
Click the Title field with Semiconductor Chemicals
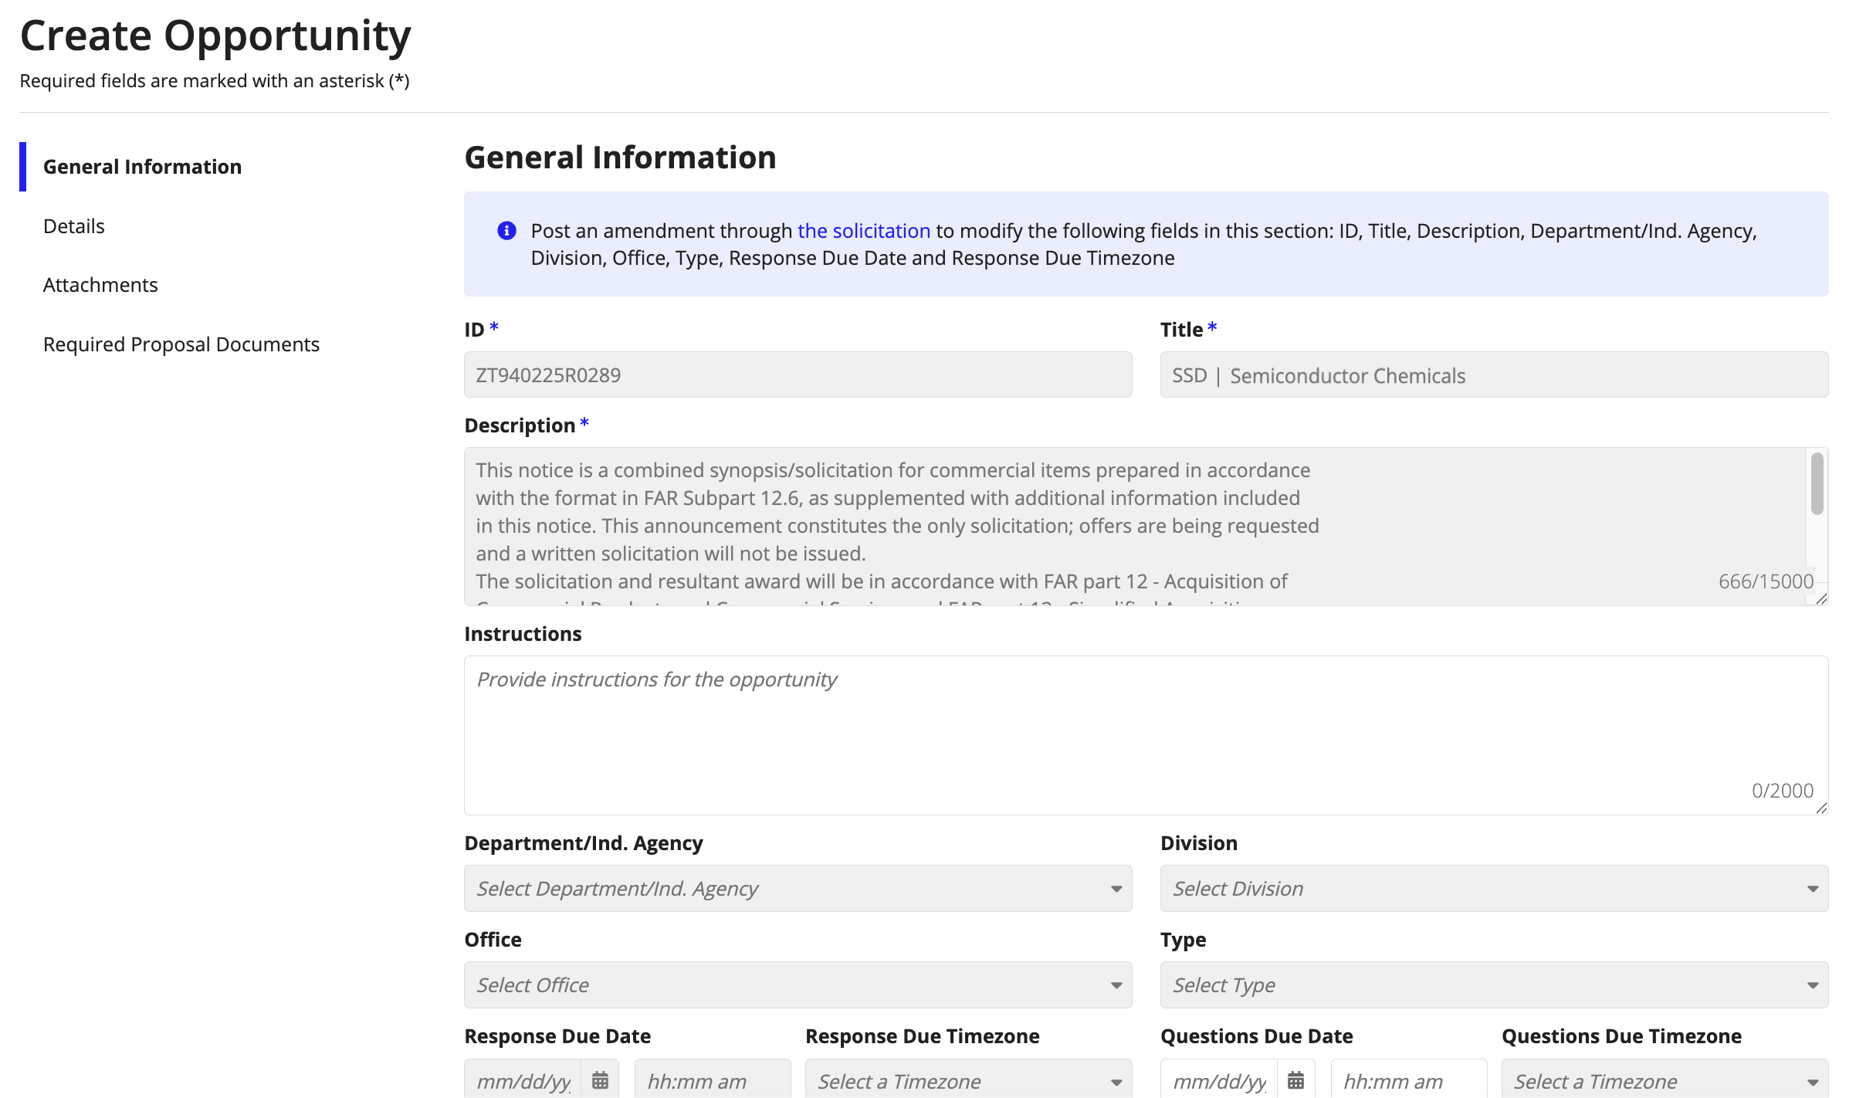[1494, 375]
